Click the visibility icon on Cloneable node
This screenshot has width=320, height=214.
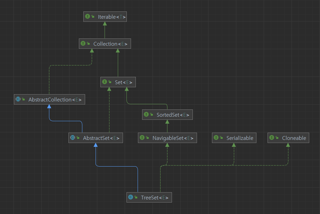click(277, 137)
